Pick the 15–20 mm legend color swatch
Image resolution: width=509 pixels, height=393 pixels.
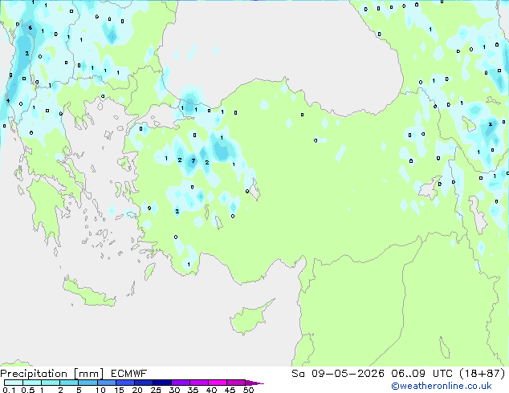click(124, 383)
